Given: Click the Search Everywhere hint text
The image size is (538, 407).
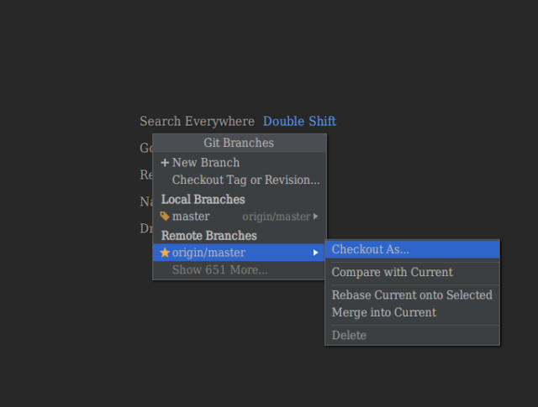Looking at the screenshot, I should point(197,122).
